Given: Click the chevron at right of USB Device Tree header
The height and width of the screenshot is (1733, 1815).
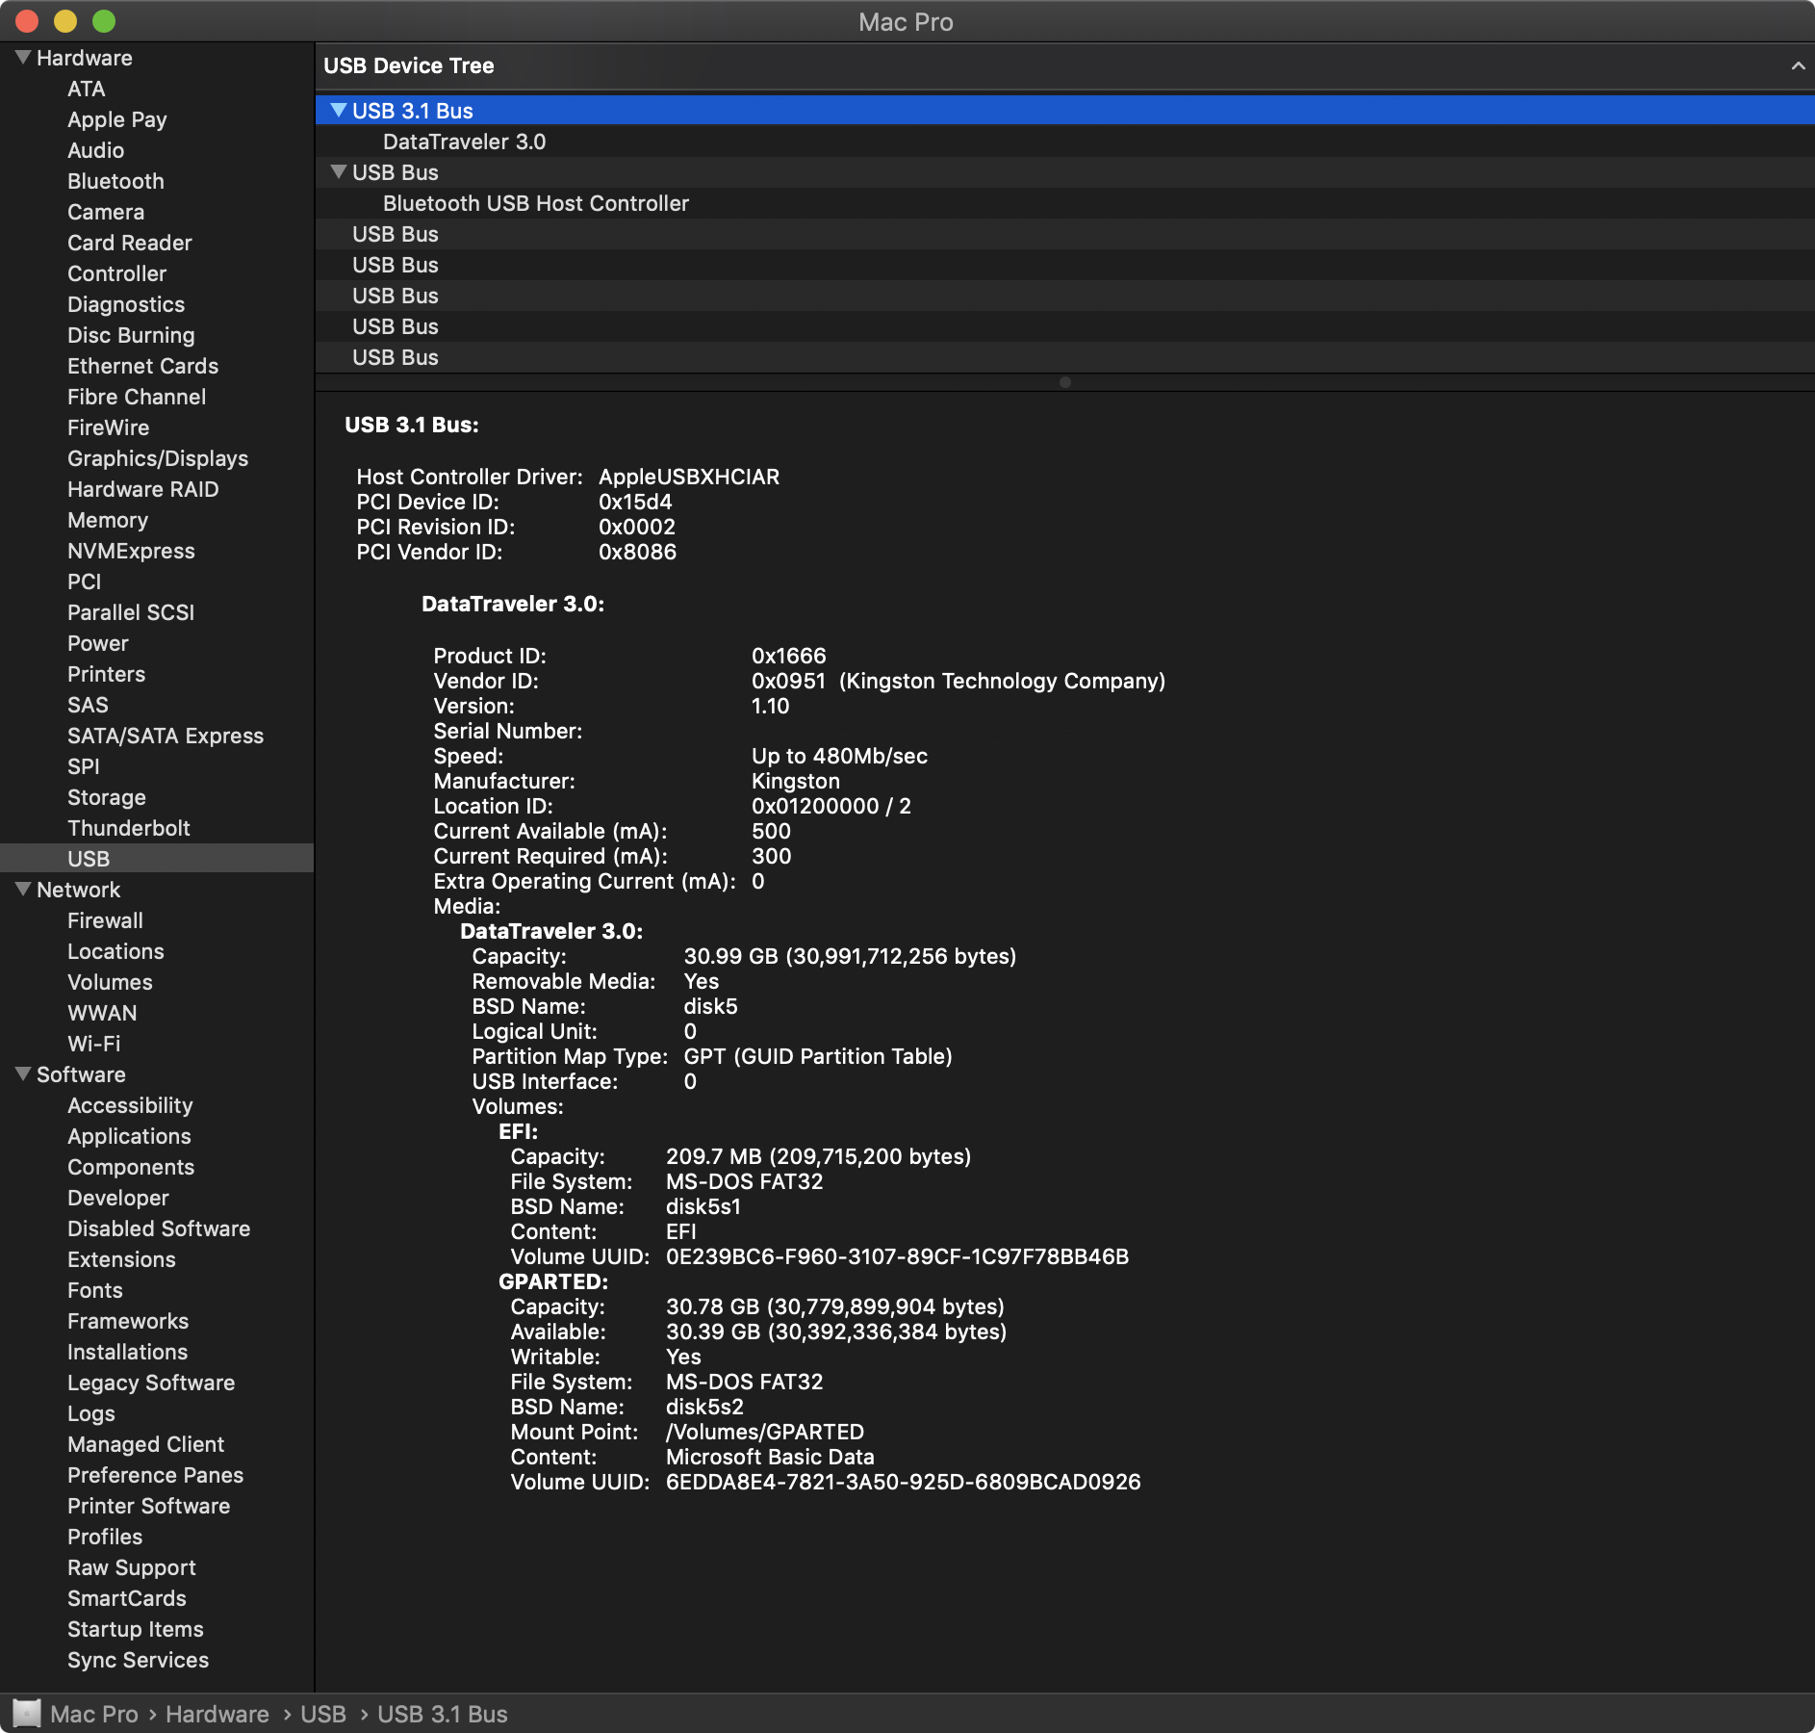Looking at the screenshot, I should (1798, 65).
